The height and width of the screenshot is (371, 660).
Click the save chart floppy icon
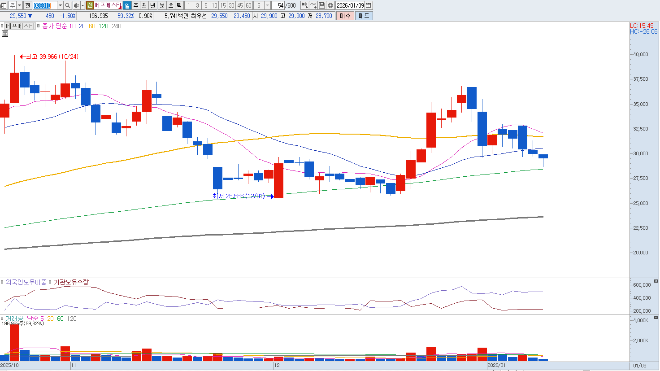coord(322,5)
